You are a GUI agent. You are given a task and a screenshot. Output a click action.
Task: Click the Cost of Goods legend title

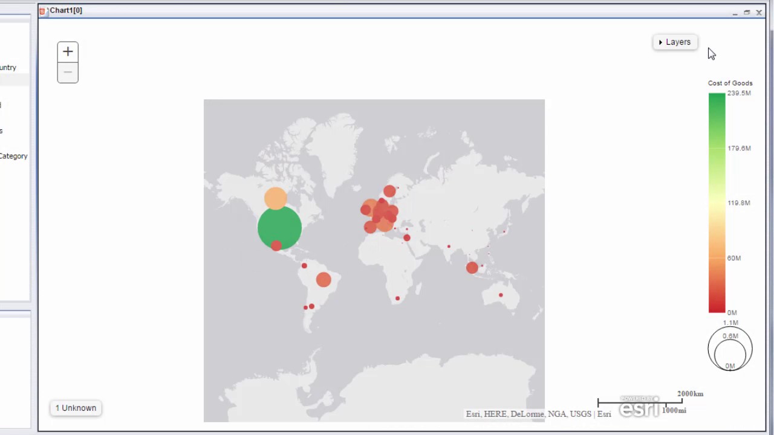tap(730, 83)
